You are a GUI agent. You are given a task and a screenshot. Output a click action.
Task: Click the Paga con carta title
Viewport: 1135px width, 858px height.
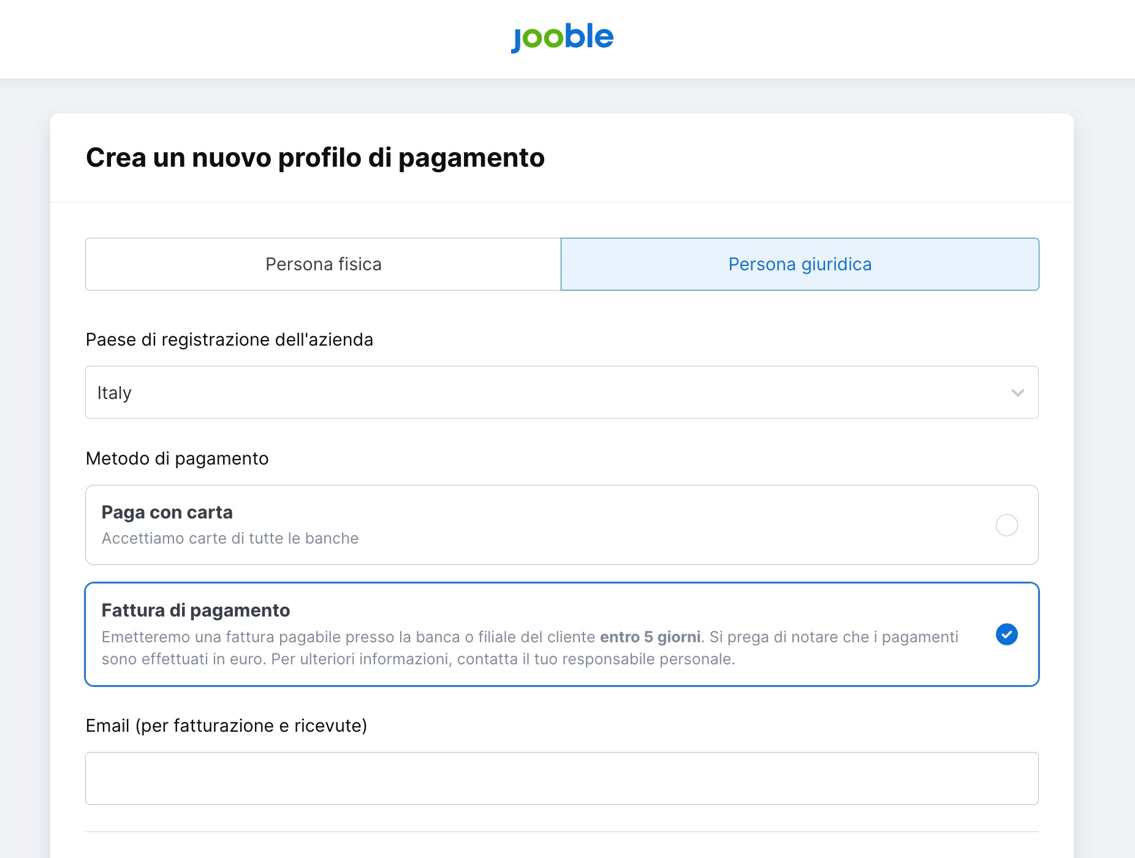[167, 512]
